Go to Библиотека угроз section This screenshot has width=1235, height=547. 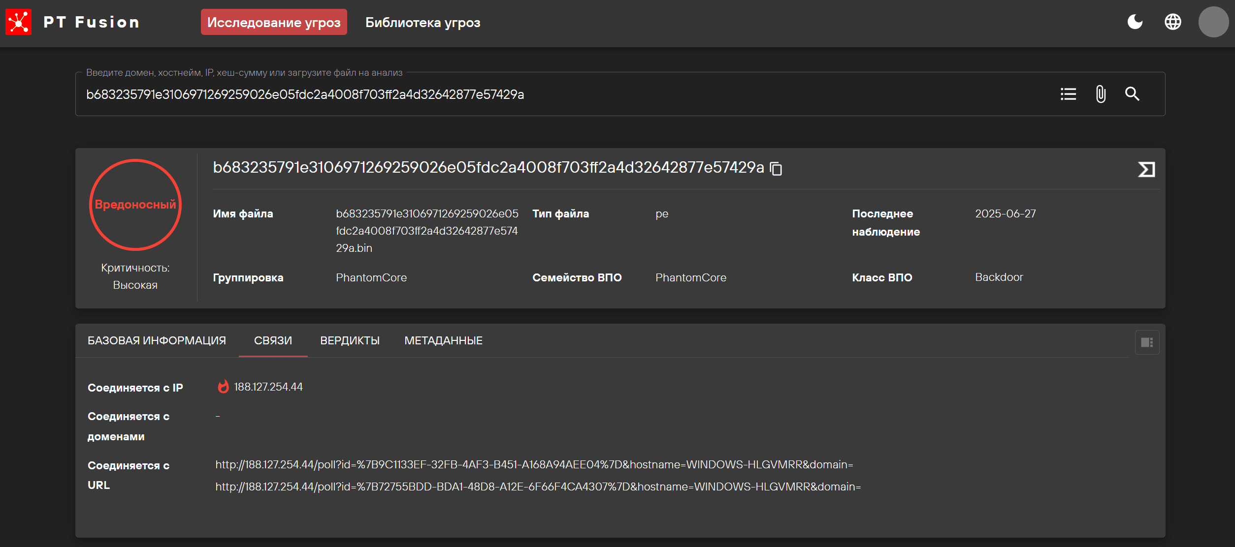(x=422, y=22)
